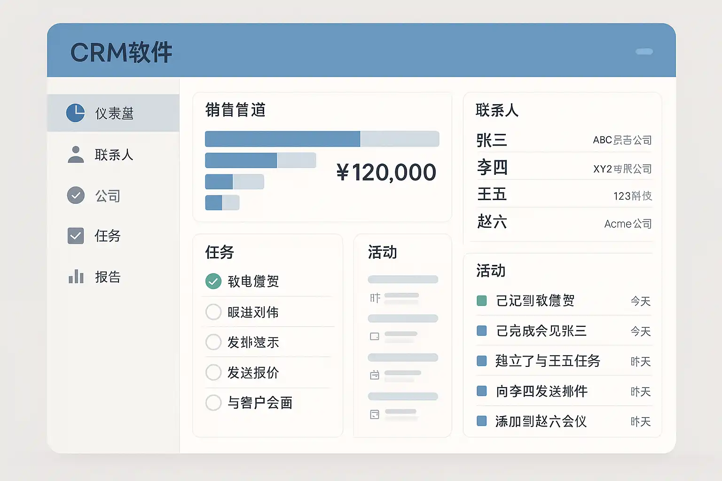Select the 添加到赵六会议 activity entry
Screen dimensions: 722x481
tap(541, 421)
